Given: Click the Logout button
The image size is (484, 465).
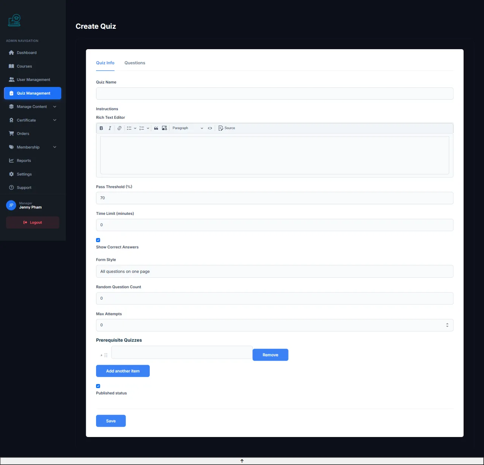Looking at the screenshot, I should coord(33,222).
